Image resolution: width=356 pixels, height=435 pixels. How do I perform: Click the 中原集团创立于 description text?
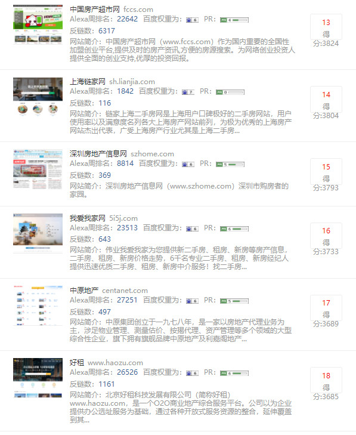click(x=181, y=331)
